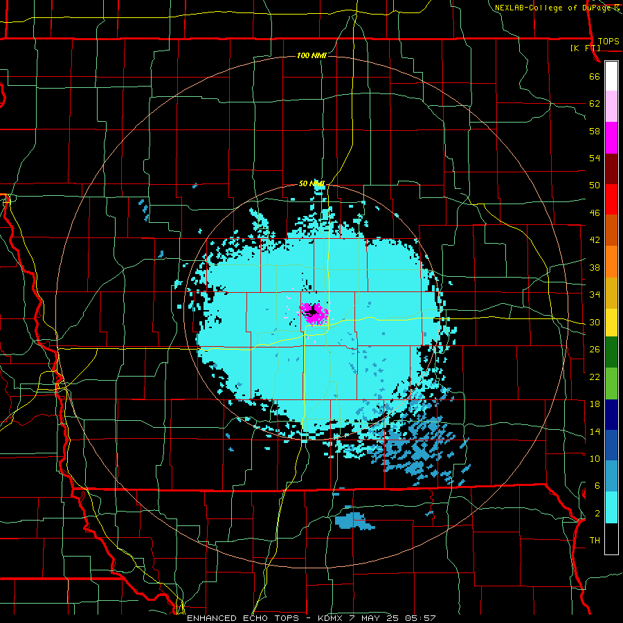Click legend value 66
The image size is (623, 623).
595,77
